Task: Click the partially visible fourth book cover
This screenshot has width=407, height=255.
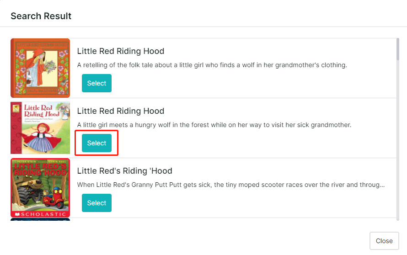Action: [x=40, y=219]
